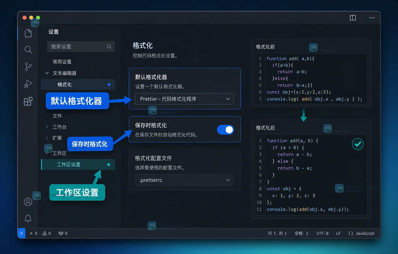Open the warnings count in status bar
The width and height of the screenshot is (398, 254).
point(47,233)
